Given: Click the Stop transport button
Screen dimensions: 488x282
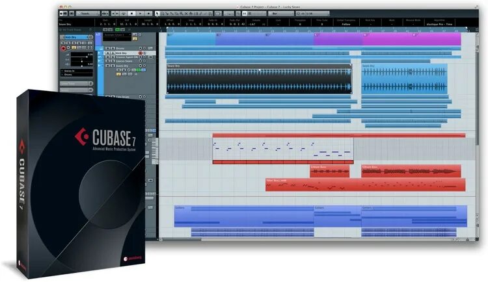Looking at the screenshot, I should (131, 14).
